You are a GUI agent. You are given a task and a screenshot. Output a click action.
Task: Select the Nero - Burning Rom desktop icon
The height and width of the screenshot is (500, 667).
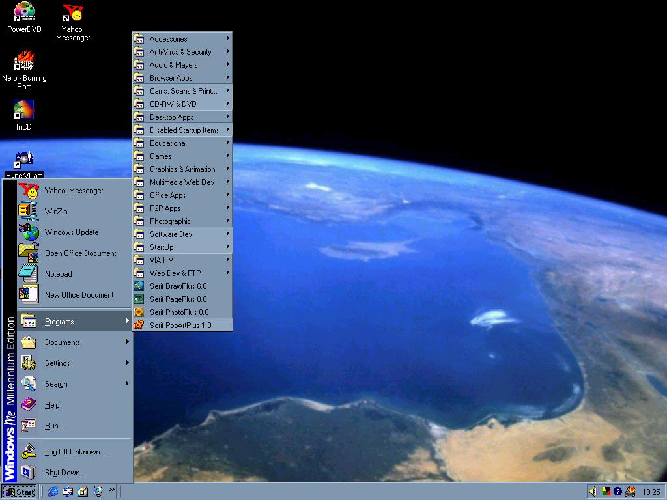click(x=24, y=70)
